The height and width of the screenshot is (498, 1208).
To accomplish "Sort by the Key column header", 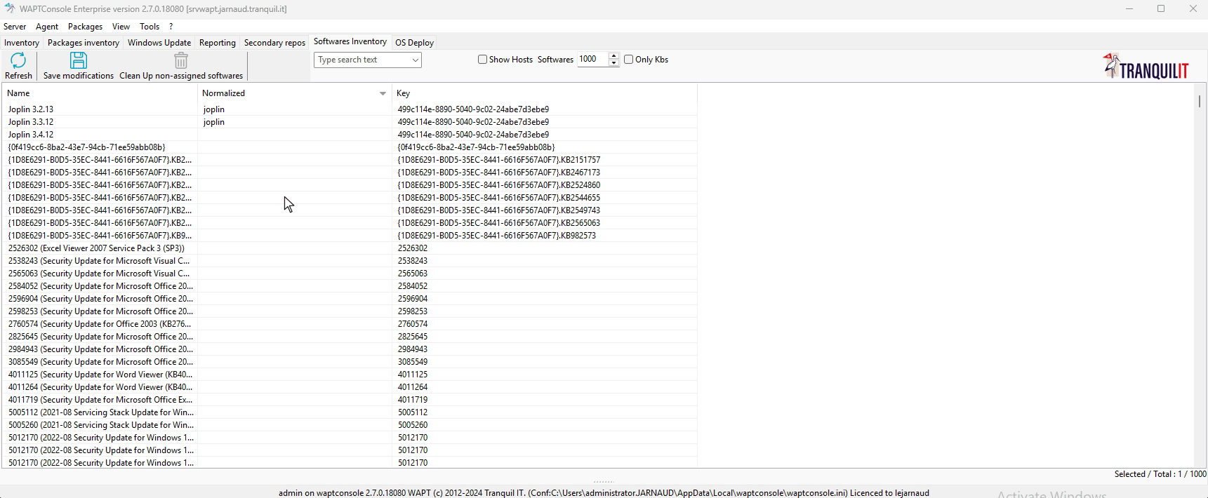I will click(x=545, y=93).
